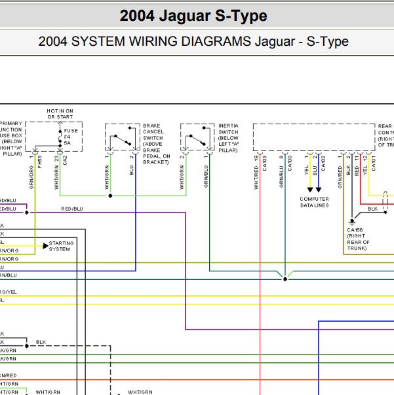Click the "COMPUTER DATA LINES" label

tap(314, 202)
